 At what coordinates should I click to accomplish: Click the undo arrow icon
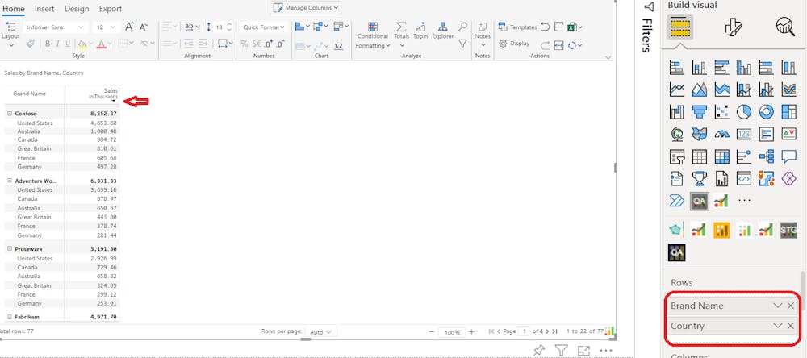[545, 27]
